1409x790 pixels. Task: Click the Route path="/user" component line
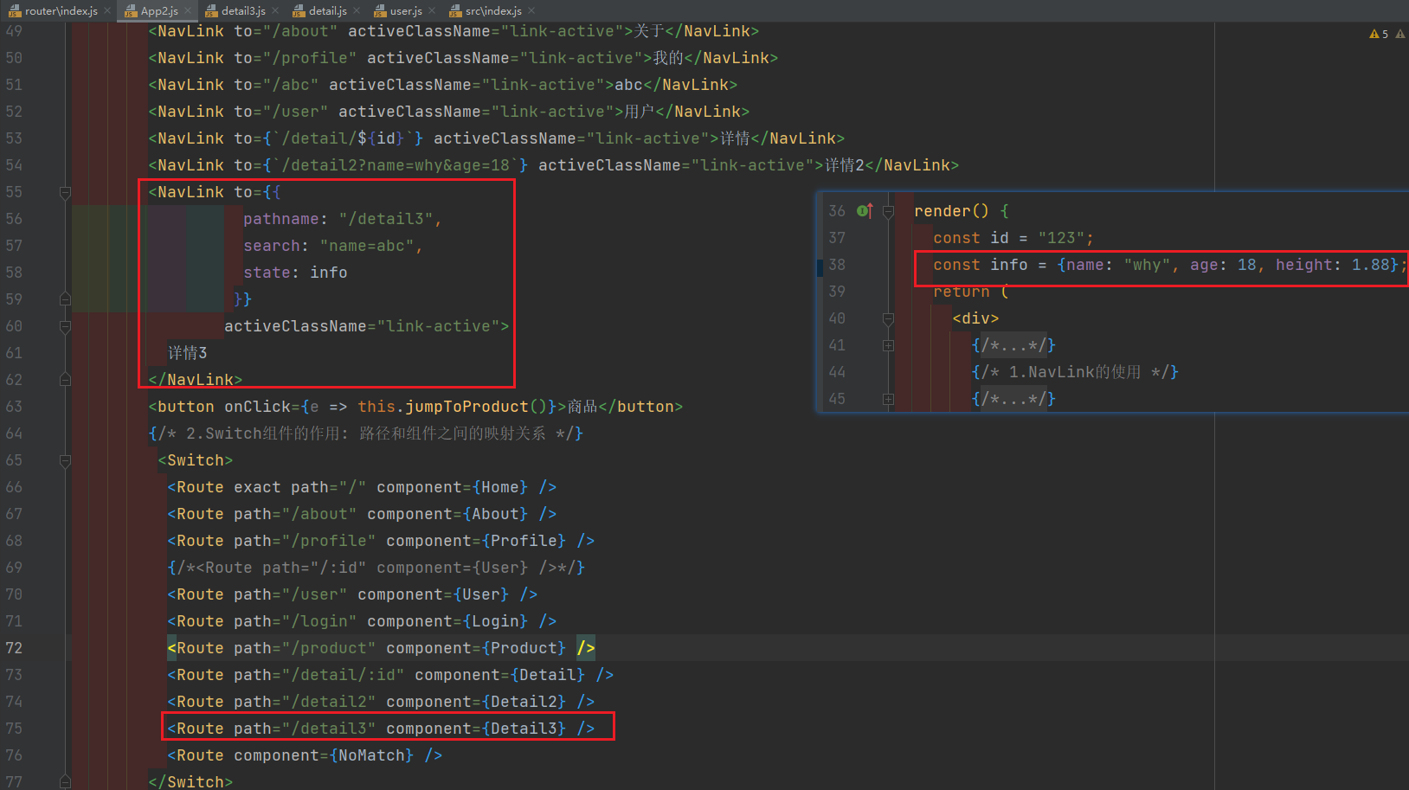click(352, 594)
